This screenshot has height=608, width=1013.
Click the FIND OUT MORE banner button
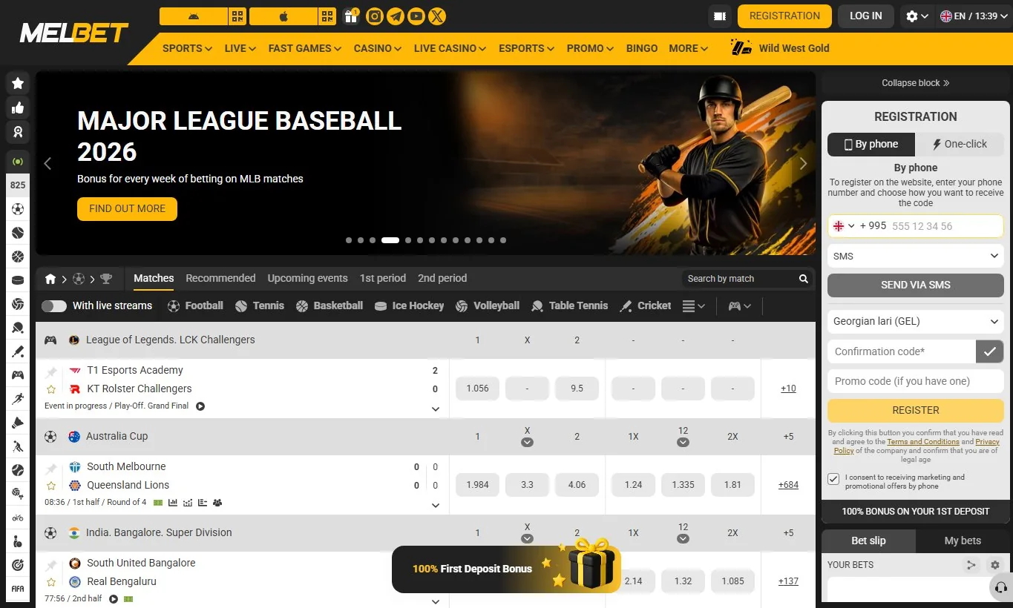pos(127,209)
